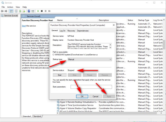Click in the Start parameters input field

click(91, 87)
